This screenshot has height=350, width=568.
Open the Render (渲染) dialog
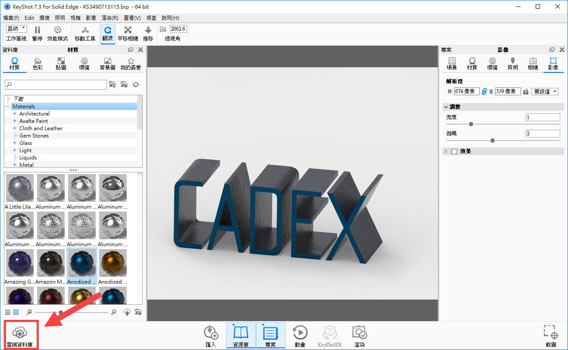click(359, 336)
